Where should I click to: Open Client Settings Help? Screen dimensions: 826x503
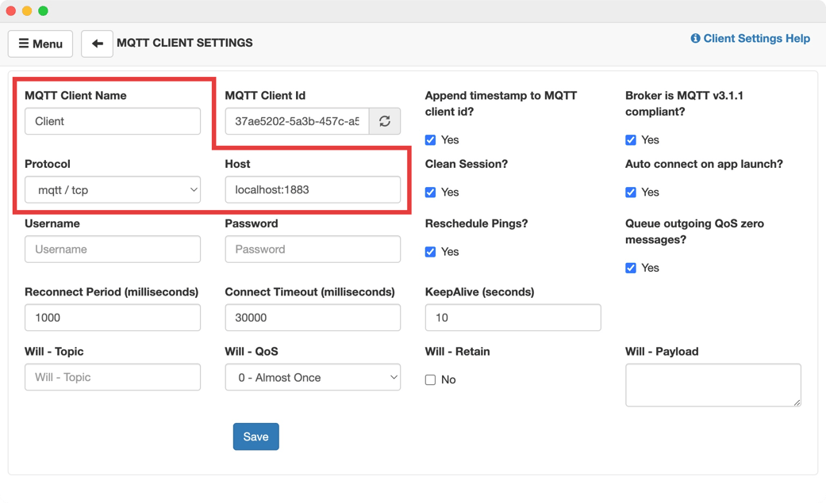click(755, 38)
